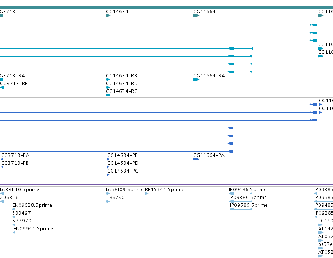Click the CG11664-PA protein glyph
333x258 pixels.
tap(196, 159)
